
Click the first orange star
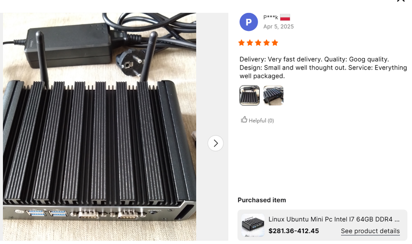[x=242, y=43]
